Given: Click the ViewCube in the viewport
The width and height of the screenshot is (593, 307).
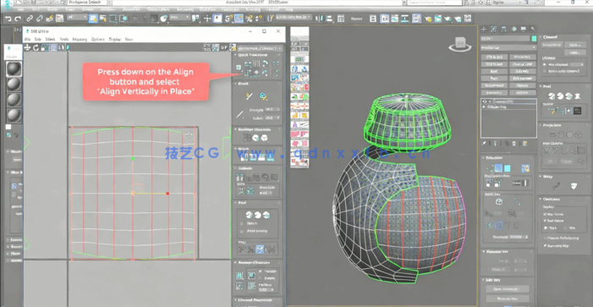Looking at the screenshot, I should [460, 44].
